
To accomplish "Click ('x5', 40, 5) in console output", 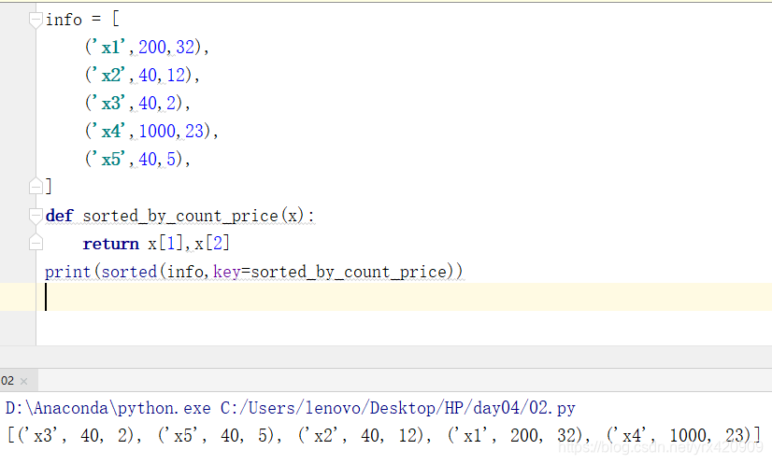I will point(216,435).
